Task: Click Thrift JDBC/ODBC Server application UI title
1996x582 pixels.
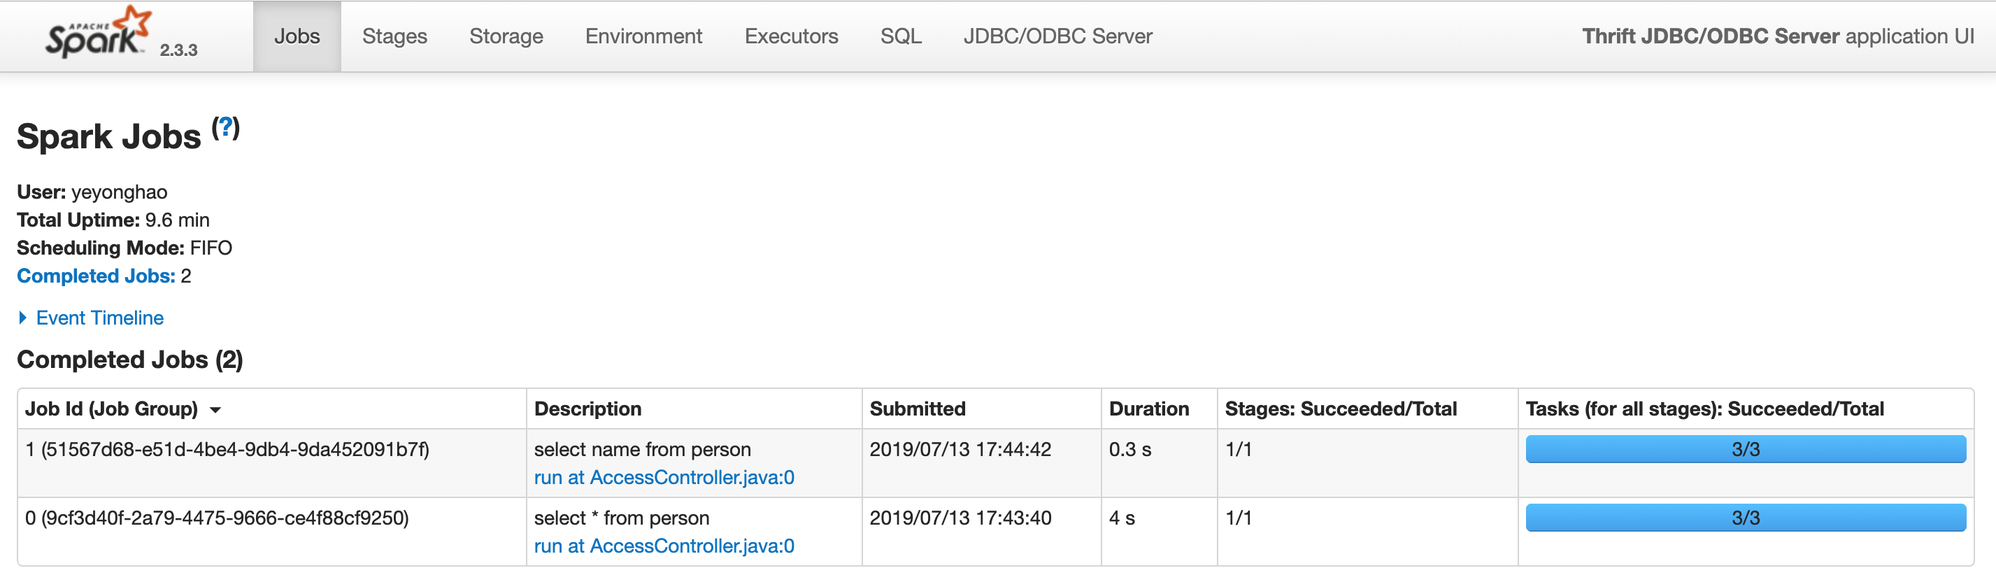Action: pos(1778,36)
